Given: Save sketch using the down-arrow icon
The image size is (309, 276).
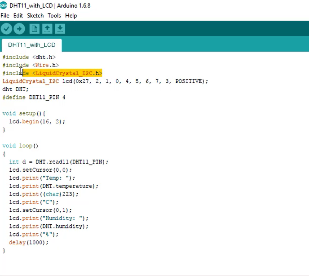Looking at the screenshot, I should 60,29.
